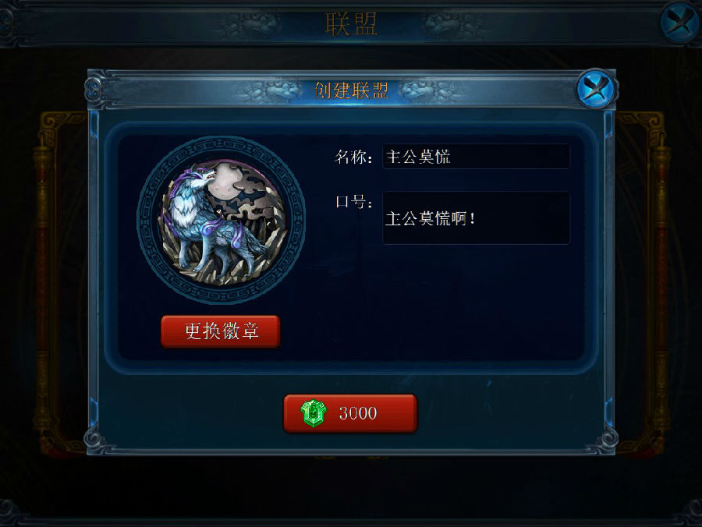Focus the 名称 input containing 主公莫慌
The image size is (702, 527).
tap(476, 156)
